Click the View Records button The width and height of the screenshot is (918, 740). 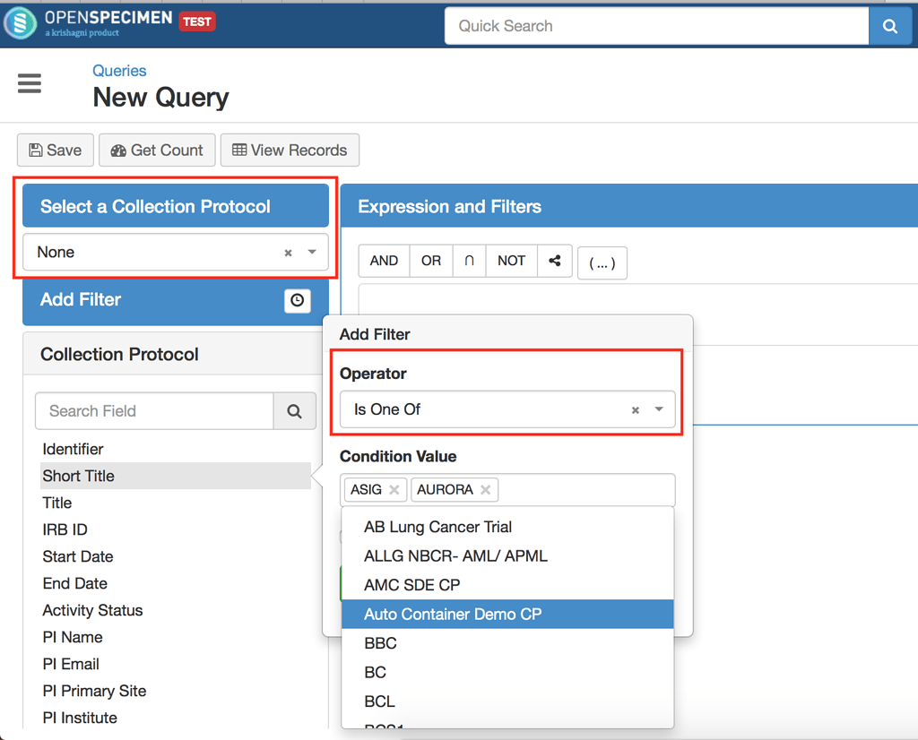(290, 150)
